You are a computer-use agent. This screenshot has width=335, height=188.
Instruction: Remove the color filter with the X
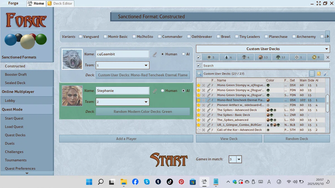pos(328,57)
